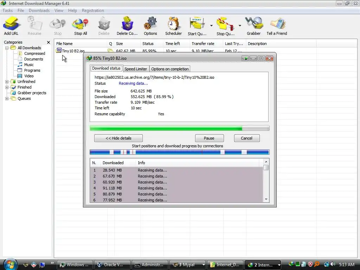The image size is (360, 270).
Task: Click the network tray icon
Action: coord(326,264)
